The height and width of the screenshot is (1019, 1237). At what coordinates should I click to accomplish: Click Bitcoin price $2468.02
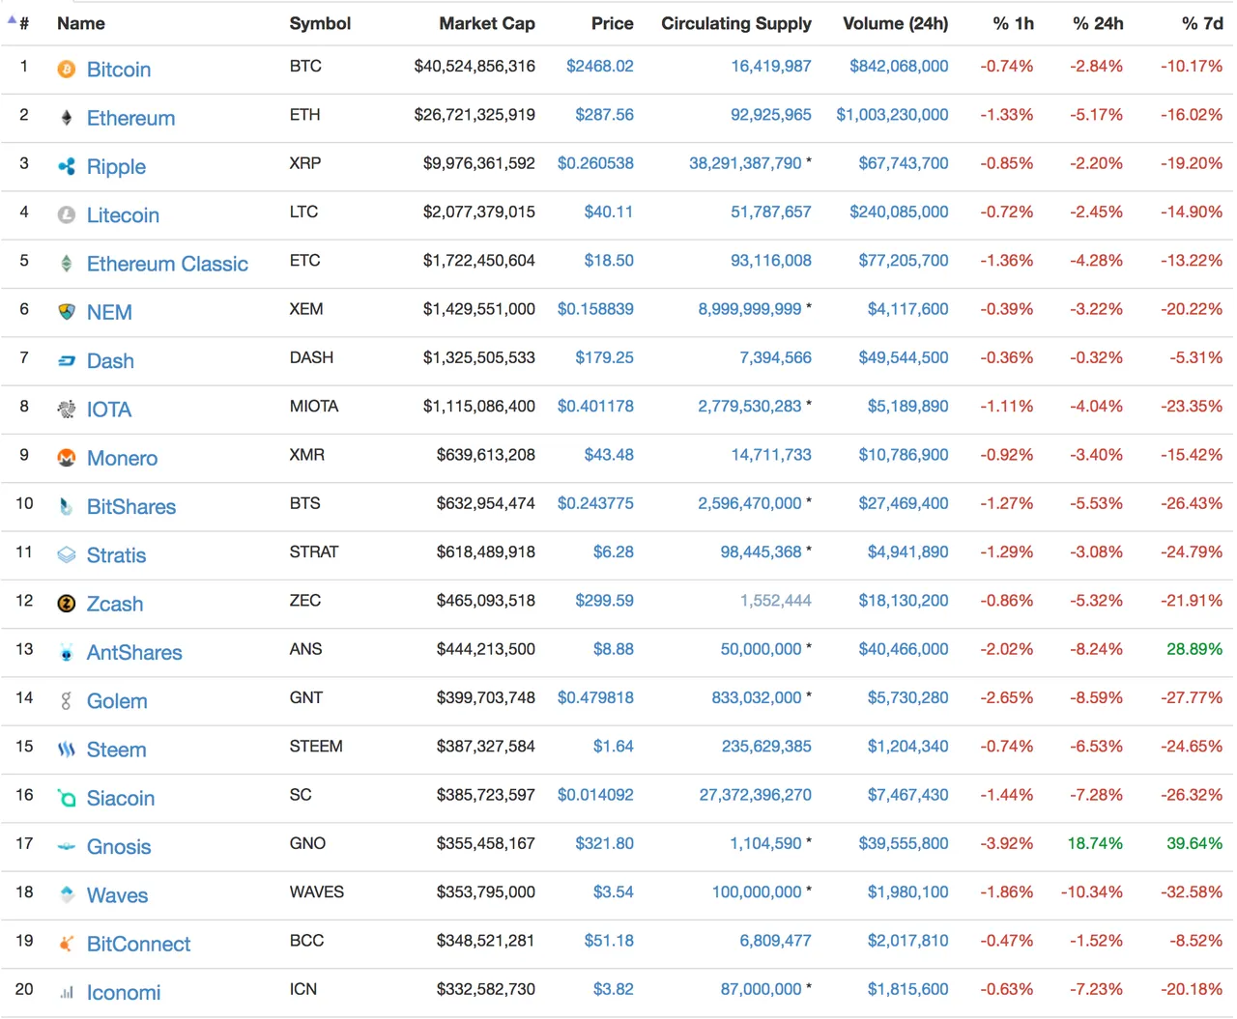pyautogui.click(x=600, y=66)
